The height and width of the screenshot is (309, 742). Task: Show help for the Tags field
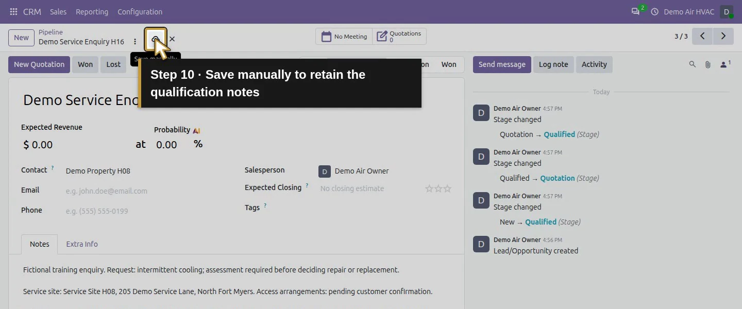[265, 206]
